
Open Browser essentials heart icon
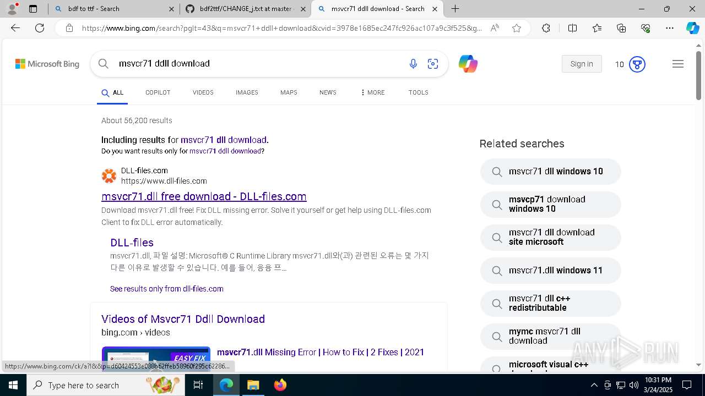coord(646,28)
